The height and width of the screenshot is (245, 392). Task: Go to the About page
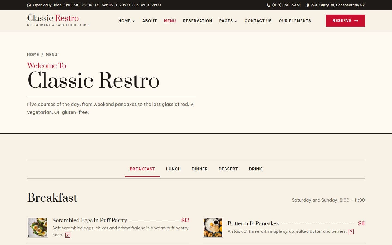[x=149, y=21]
